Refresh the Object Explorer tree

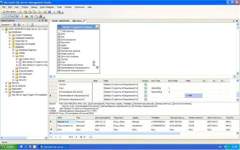(x=32, y=25)
